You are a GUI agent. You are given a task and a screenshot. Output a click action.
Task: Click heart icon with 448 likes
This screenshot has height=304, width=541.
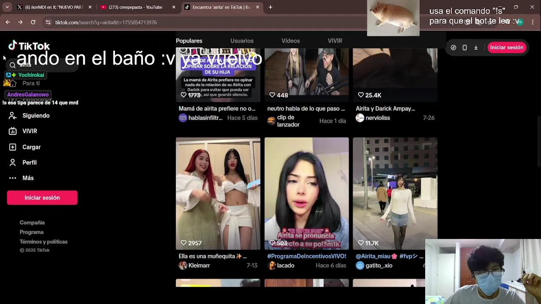coord(272,95)
